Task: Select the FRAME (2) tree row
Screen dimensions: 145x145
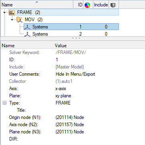Action: click(x=64, y=12)
